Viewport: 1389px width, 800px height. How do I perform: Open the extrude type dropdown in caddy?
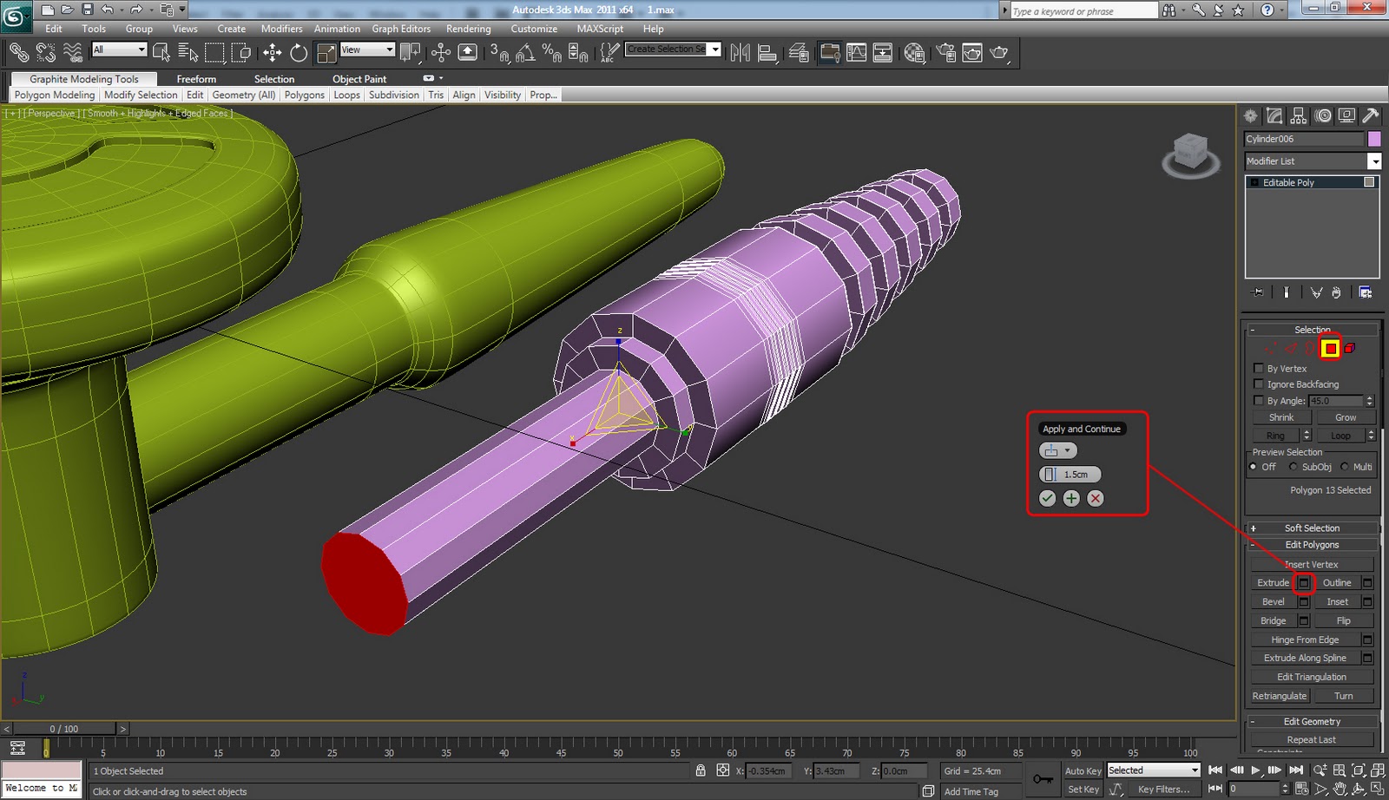[1058, 450]
